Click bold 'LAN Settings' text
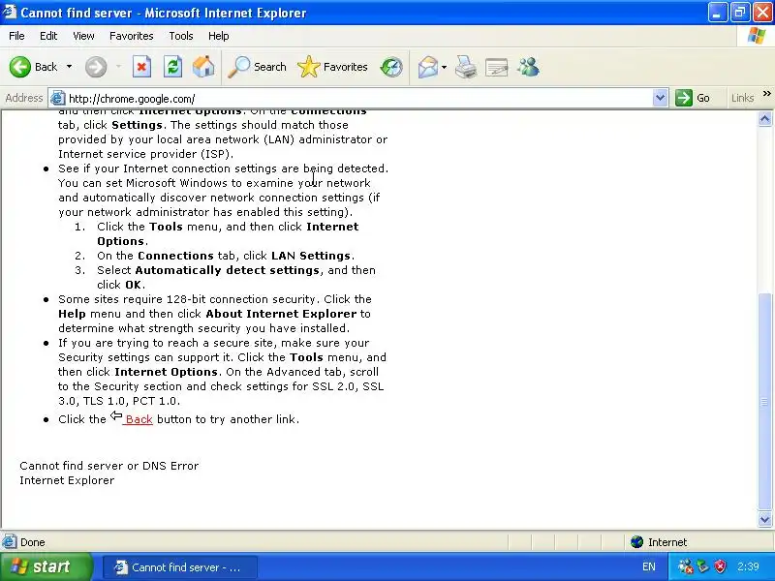The width and height of the screenshot is (775, 581). click(311, 256)
